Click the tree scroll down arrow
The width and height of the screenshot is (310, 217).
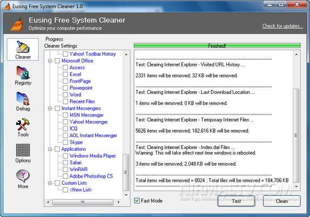point(126,195)
